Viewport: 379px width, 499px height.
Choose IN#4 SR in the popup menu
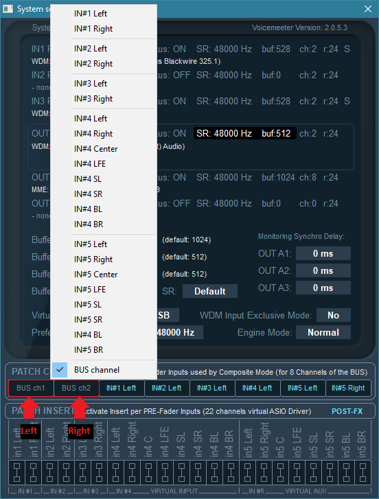(104, 194)
